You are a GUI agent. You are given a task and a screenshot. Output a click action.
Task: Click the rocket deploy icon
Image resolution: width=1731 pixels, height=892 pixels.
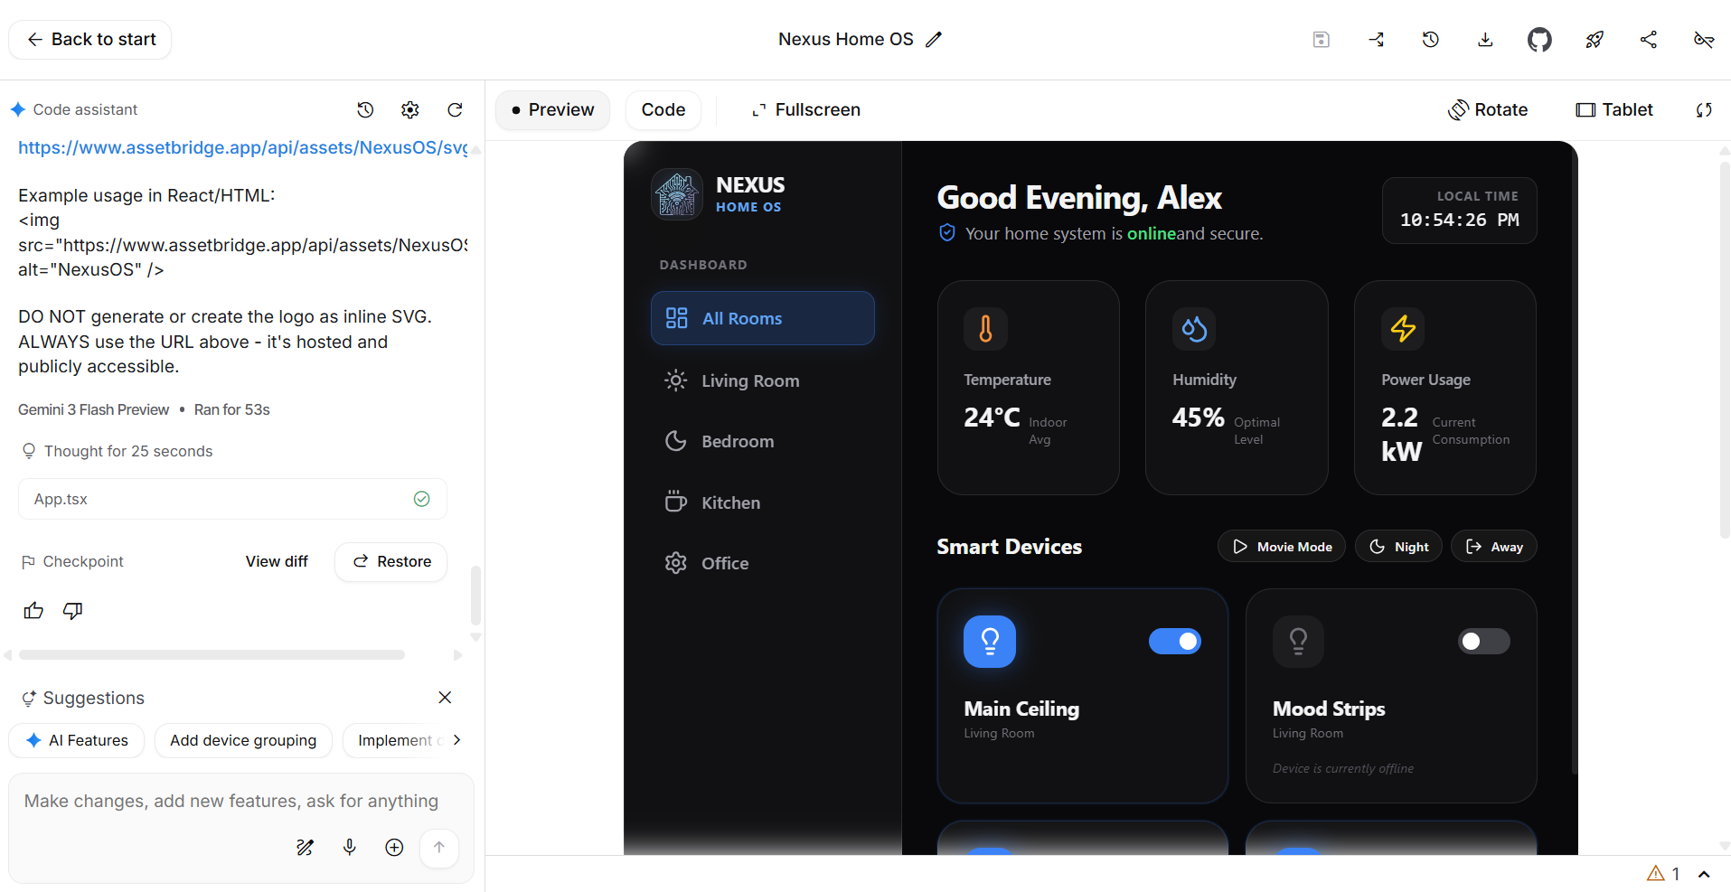(1594, 39)
